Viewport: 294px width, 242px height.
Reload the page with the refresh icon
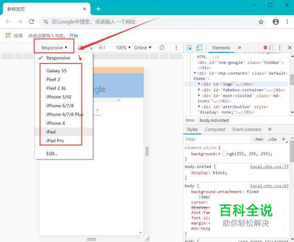(x=31, y=22)
